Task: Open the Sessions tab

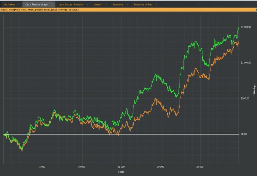Action: [118, 4]
